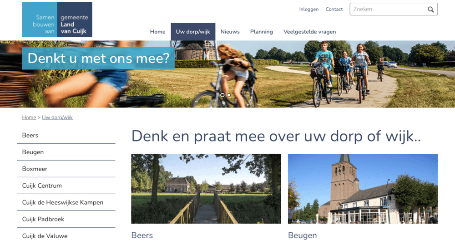Click the Home breadcrumb link

tap(29, 117)
